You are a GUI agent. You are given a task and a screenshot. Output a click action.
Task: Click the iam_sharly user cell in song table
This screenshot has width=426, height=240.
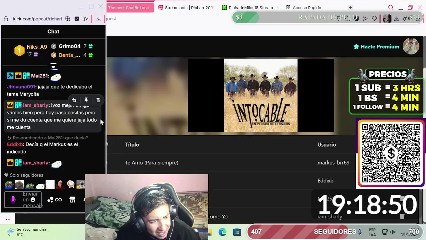click(x=330, y=217)
